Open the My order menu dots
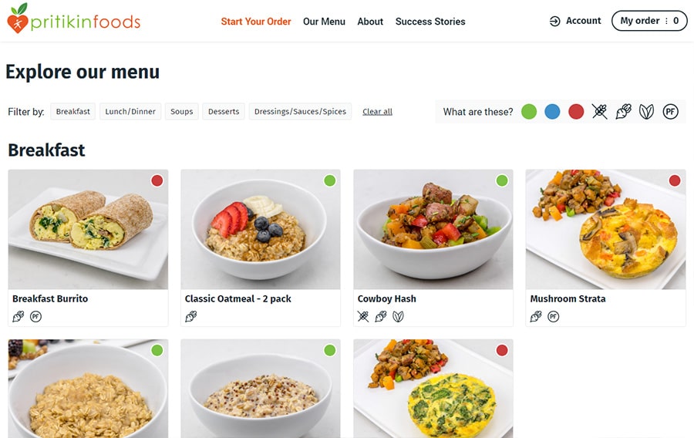Image resolution: width=694 pixels, height=438 pixels. pos(666,21)
